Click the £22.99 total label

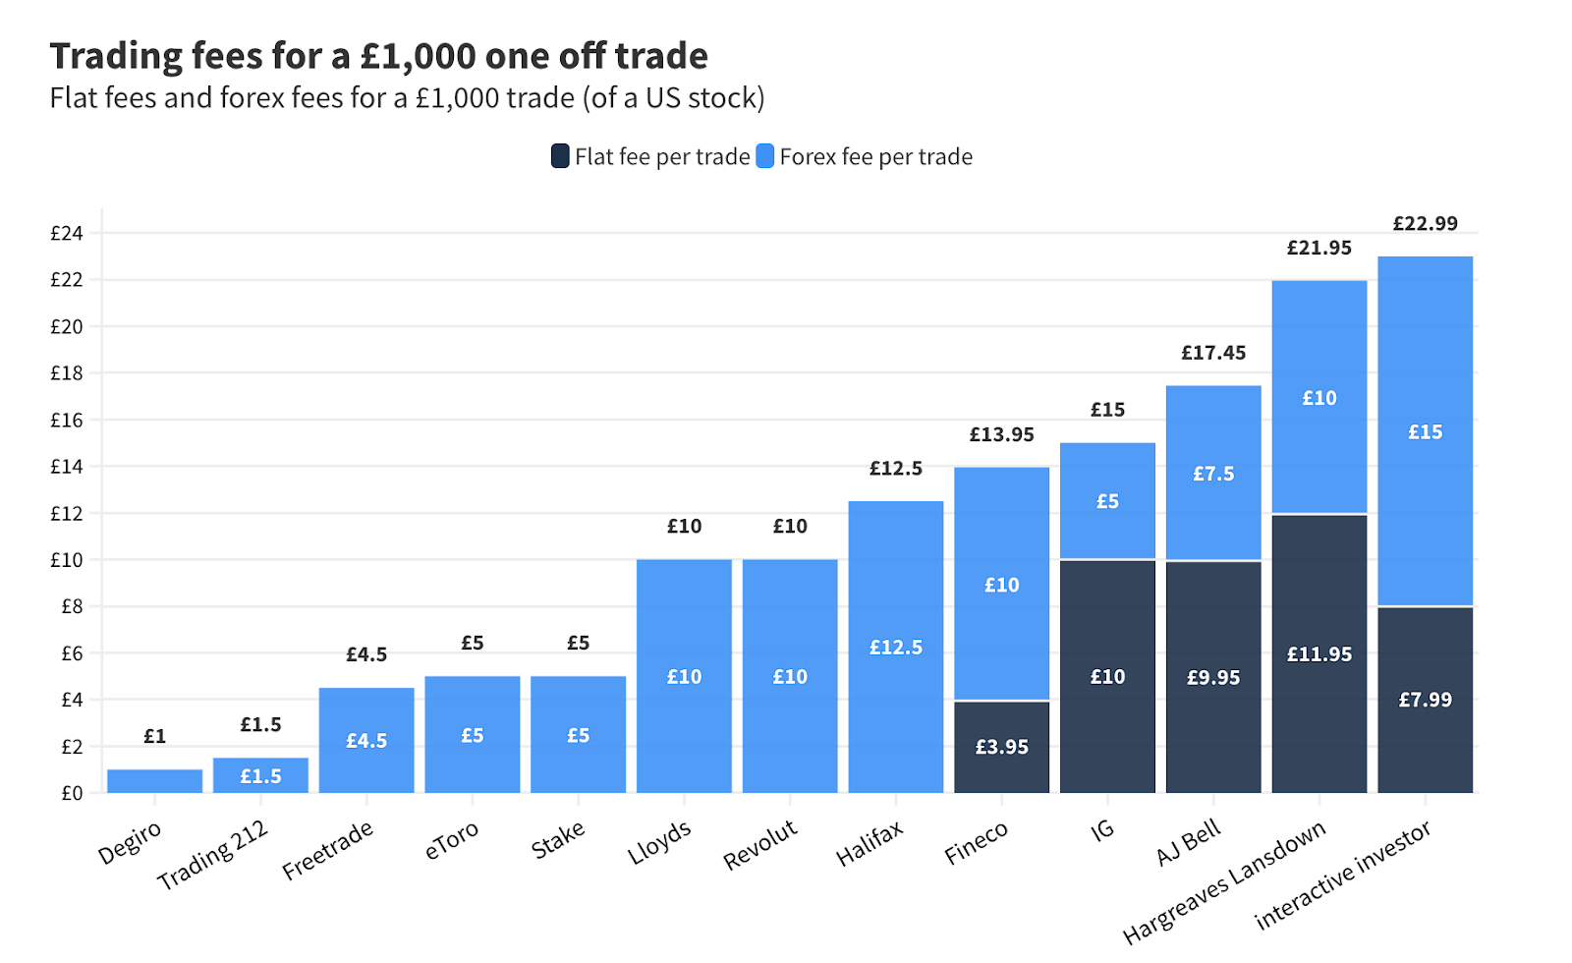pos(1426,223)
